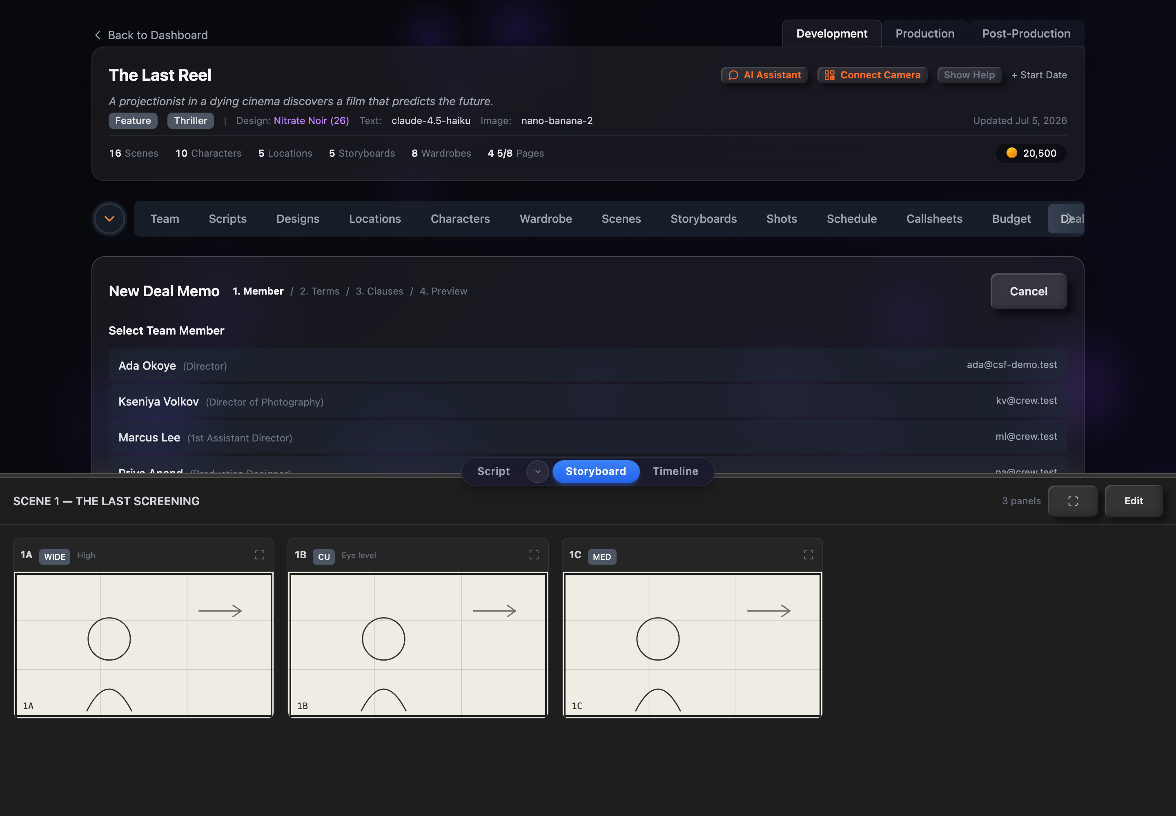Click the + Start Date link

click(x=1039, y=75)
